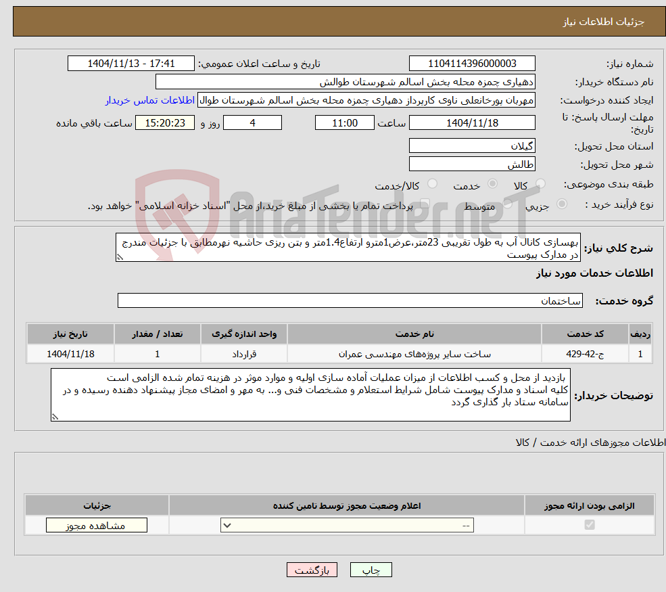Viewport: 666px width, 592px height.
Task: Select the متوسط purchase type radio
Action: pyautogui.click(x=508, y=204)
